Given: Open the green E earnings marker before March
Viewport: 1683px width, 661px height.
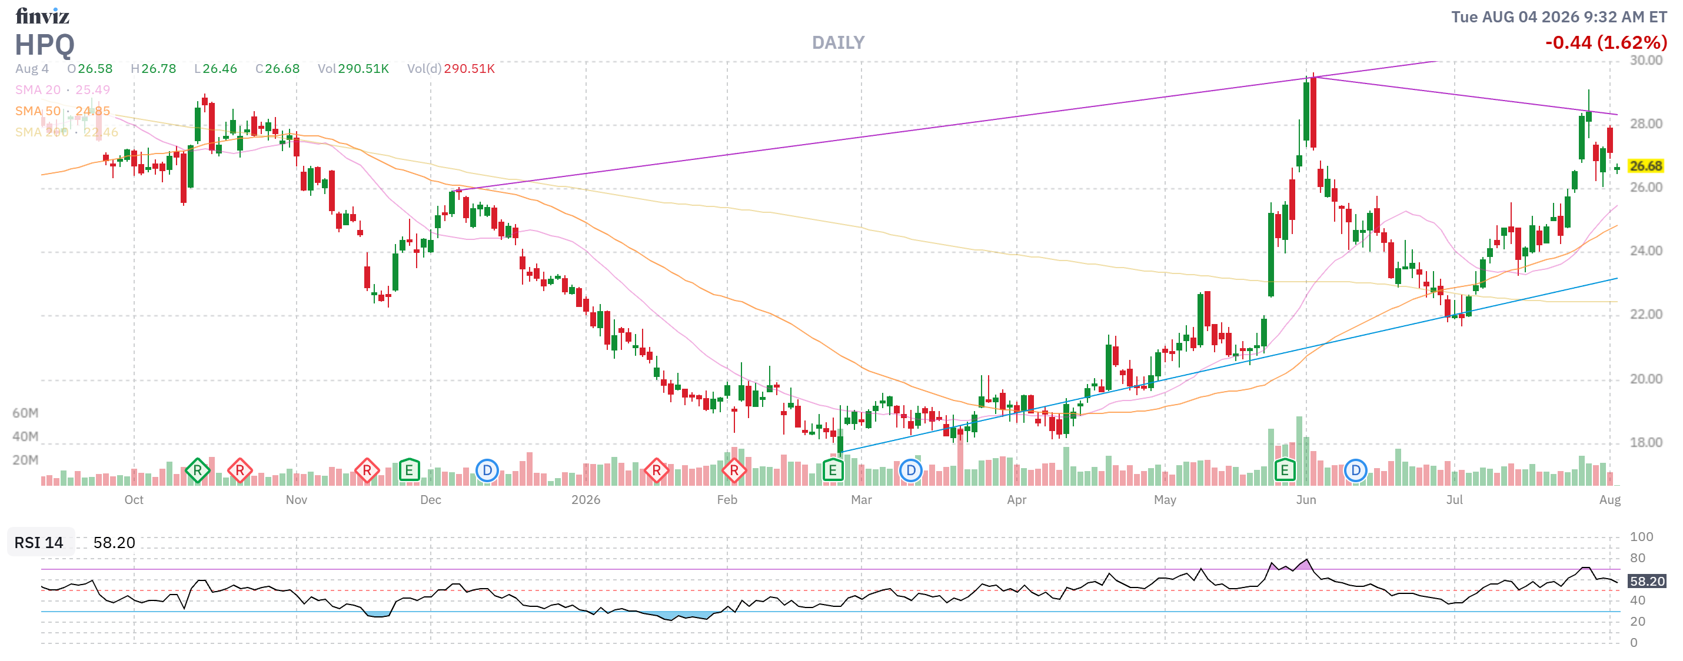Looking at the screenshot, I should 832,470.
